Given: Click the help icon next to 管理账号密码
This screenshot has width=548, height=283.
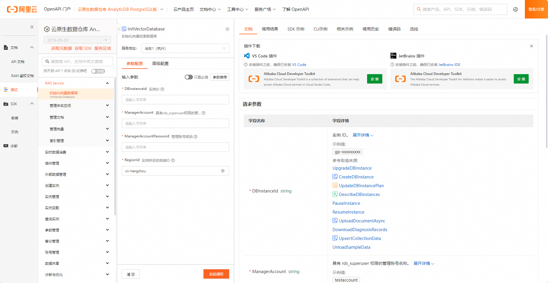Looking at the screenshot, I should coord(196,137).
